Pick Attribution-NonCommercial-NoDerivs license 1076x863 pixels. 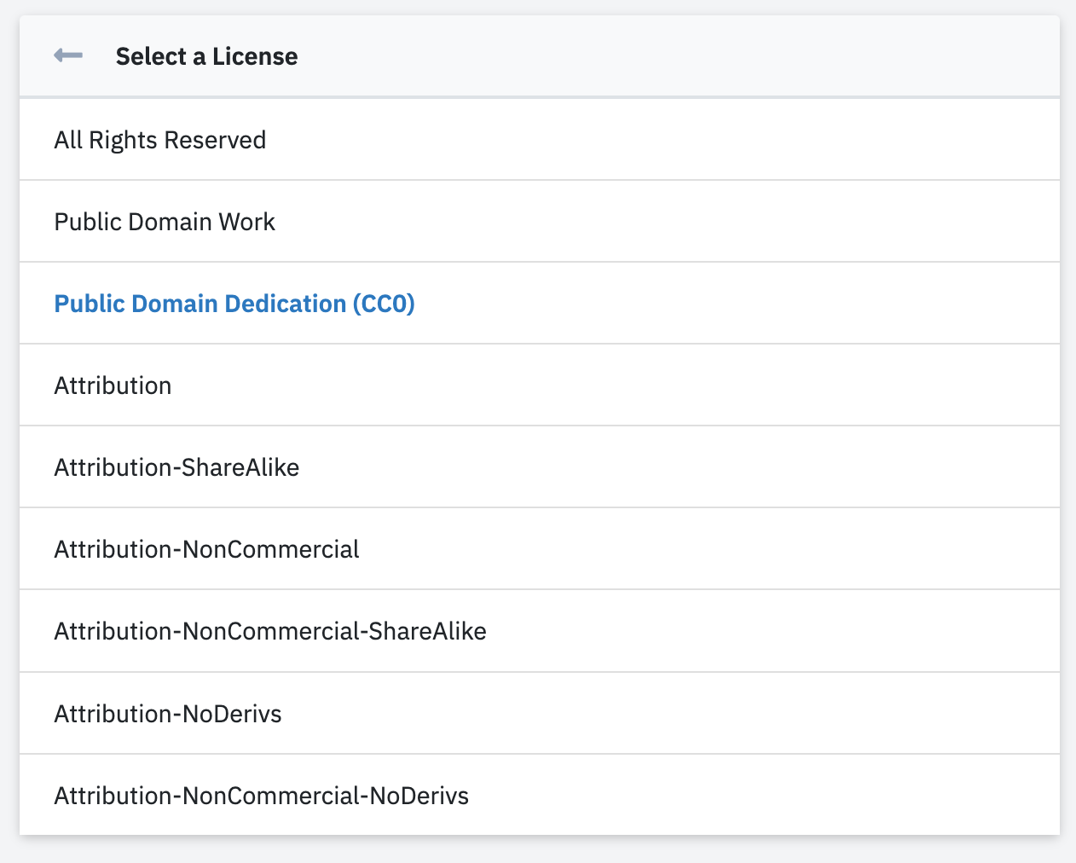262,796
